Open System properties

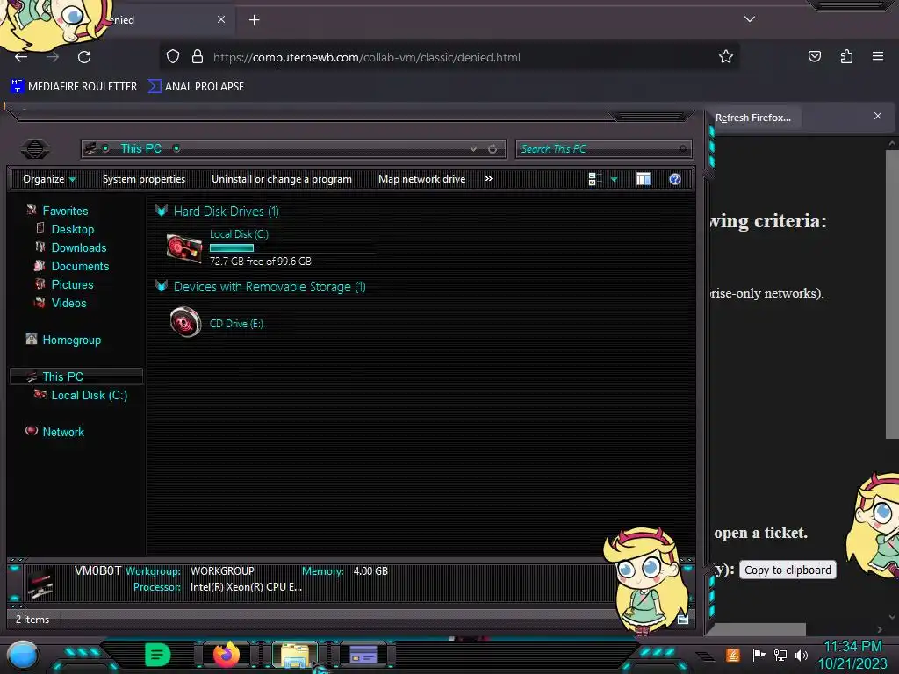pos(144,179)
